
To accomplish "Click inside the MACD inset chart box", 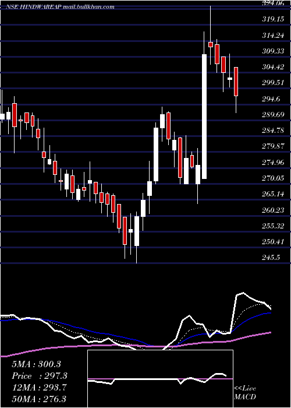I will [160, 379].
